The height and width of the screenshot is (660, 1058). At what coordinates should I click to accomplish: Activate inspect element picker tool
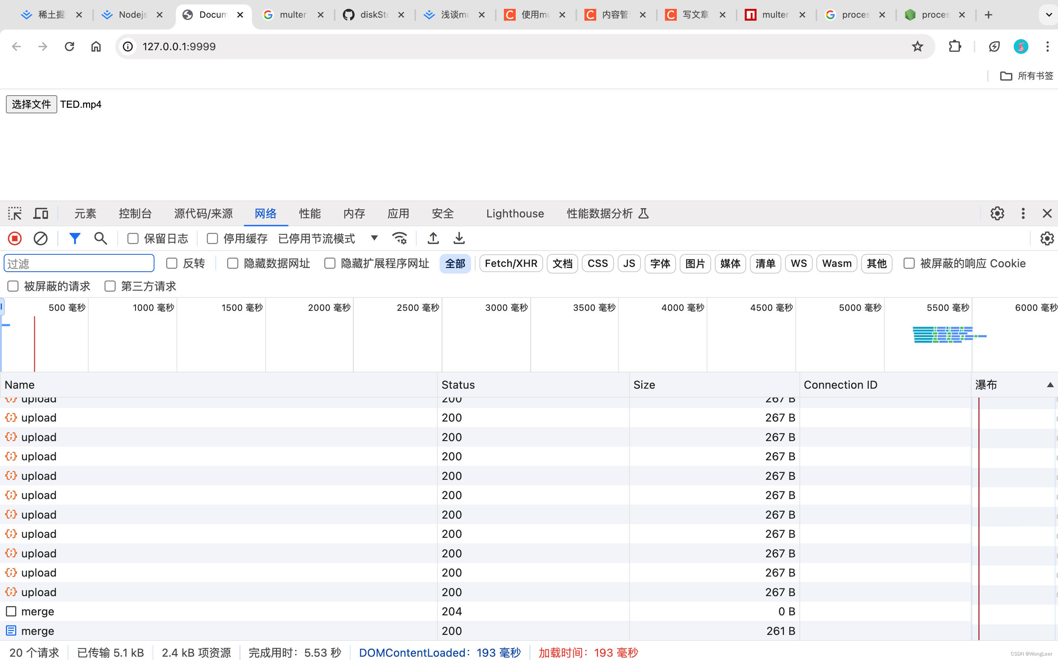pyautogui.click(x=15, y=213)
